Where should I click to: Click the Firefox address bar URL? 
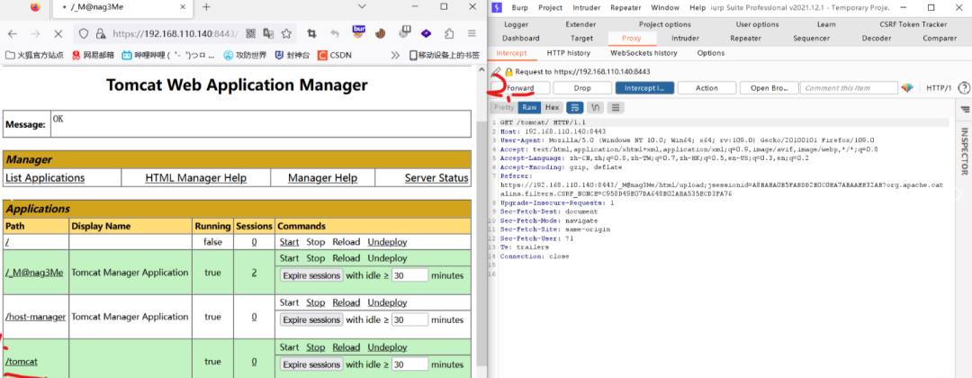click(x=174, y=33)
